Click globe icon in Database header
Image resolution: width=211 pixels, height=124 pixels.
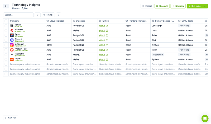pyautogui.click(x=74, y=21)
